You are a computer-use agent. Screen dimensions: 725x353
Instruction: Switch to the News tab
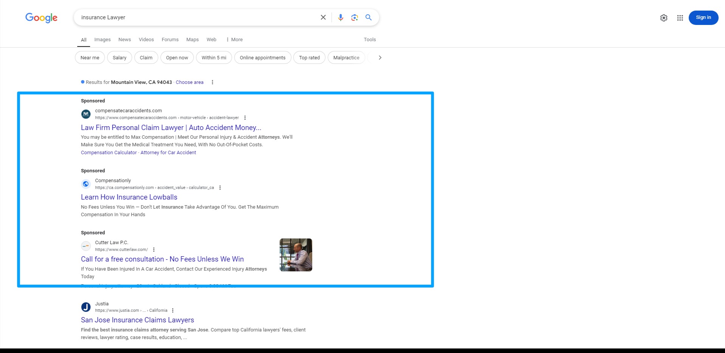pos(124,40)
